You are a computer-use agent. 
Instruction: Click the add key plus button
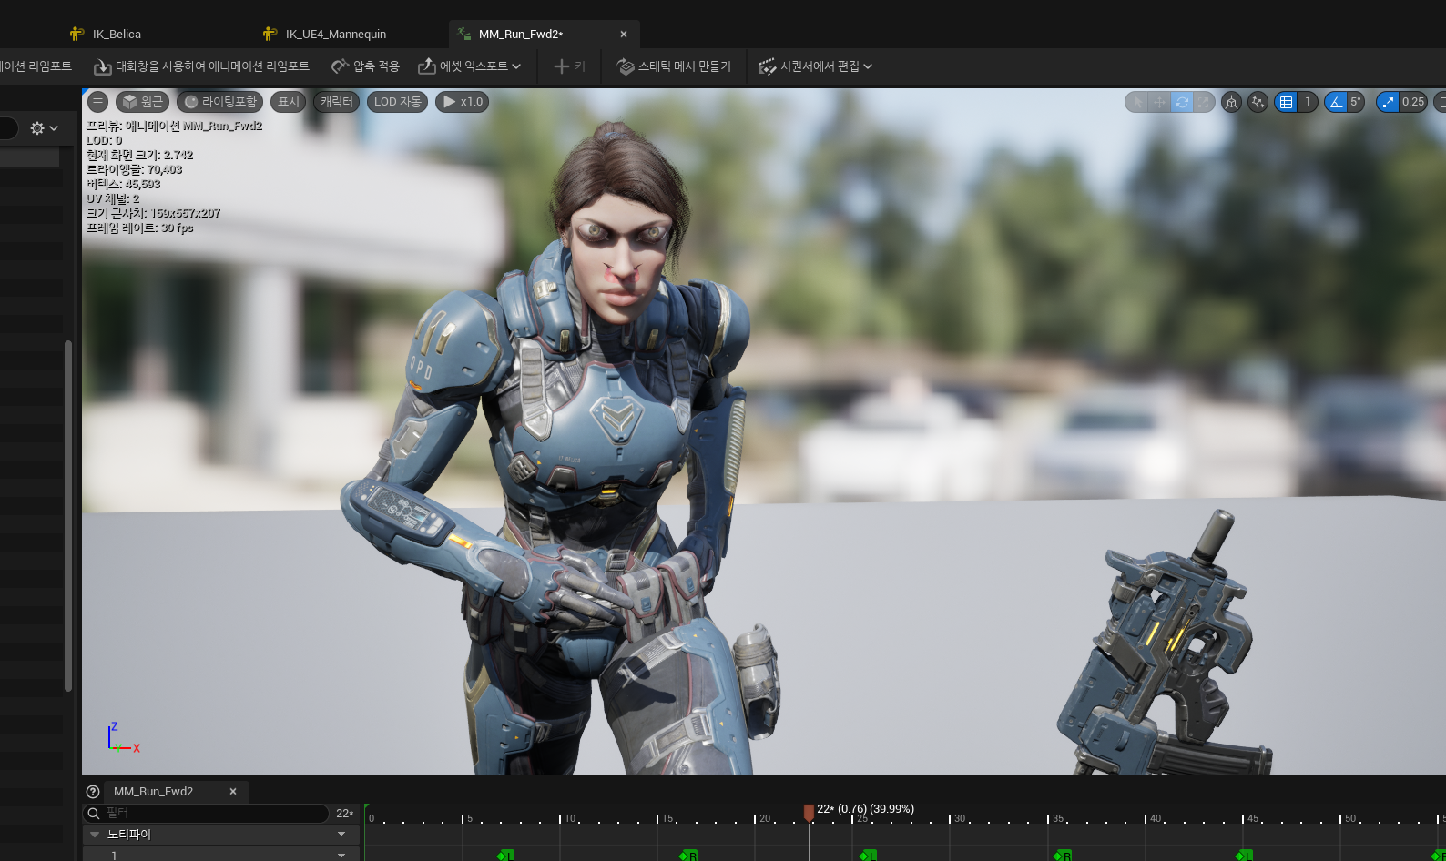point(569,66)
